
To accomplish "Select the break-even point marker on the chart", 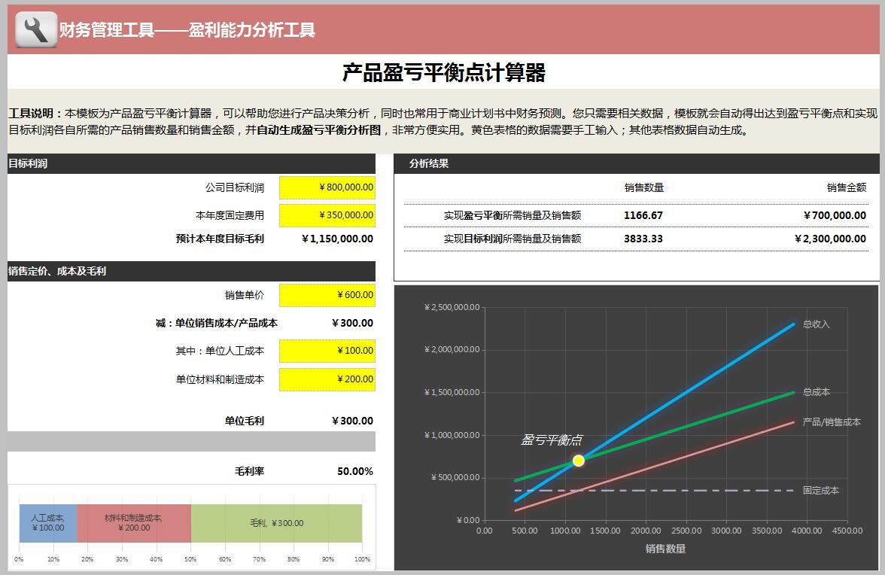I will point(578,459).
